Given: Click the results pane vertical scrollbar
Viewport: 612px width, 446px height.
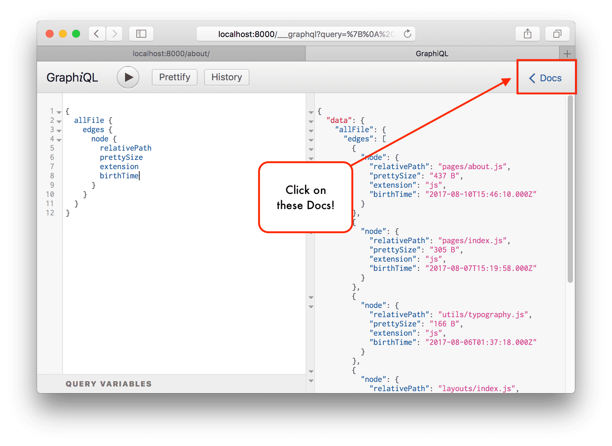Looking at the screenshot, I should 570,189.
